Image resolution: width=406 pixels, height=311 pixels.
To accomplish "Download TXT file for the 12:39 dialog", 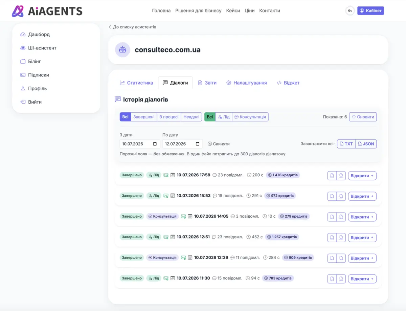I will tap(332, 258).
